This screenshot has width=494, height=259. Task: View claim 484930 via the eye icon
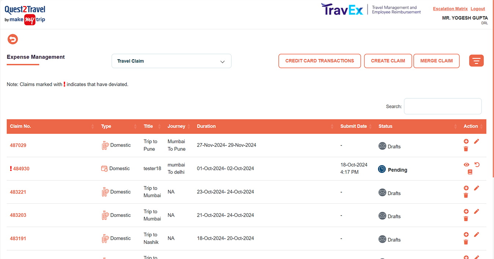tap(466, 165)
